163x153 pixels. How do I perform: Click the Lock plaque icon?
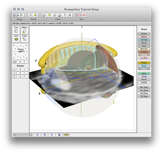16,39
